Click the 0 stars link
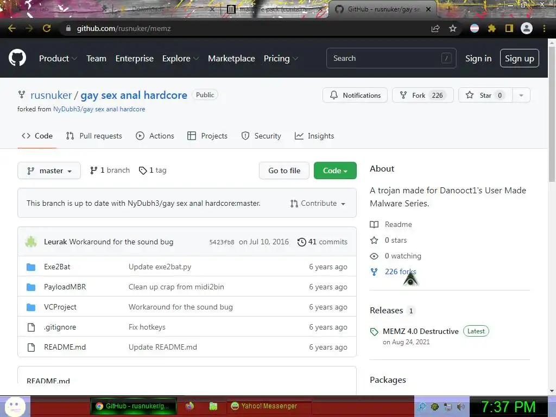556x417 pixels. point(388,241)
